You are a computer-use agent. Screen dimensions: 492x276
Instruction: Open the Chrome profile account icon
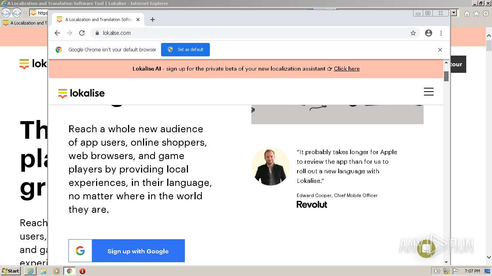(429, 33)
